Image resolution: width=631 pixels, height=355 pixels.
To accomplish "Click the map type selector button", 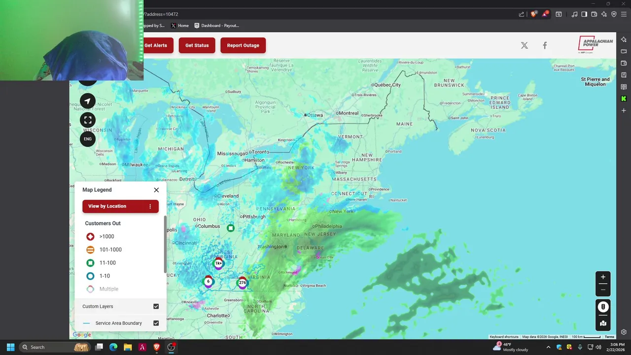I will coord(603,323).
